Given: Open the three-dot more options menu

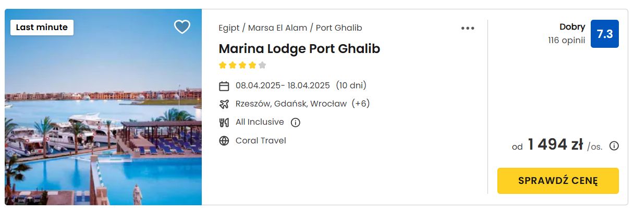Looking at the screenshot, I should [468, 29].
